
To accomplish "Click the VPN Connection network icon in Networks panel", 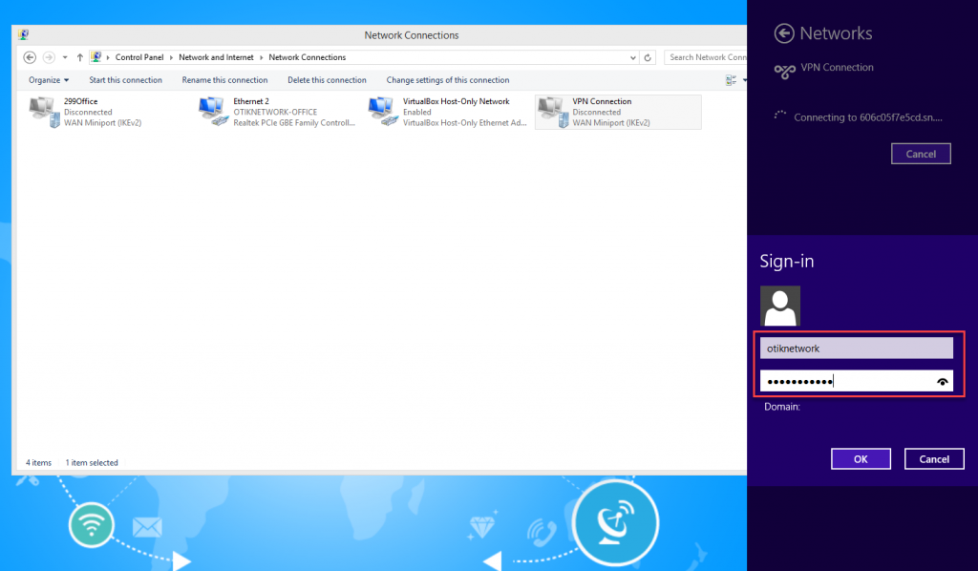I will pyautogui.click(x=785, y=71).
